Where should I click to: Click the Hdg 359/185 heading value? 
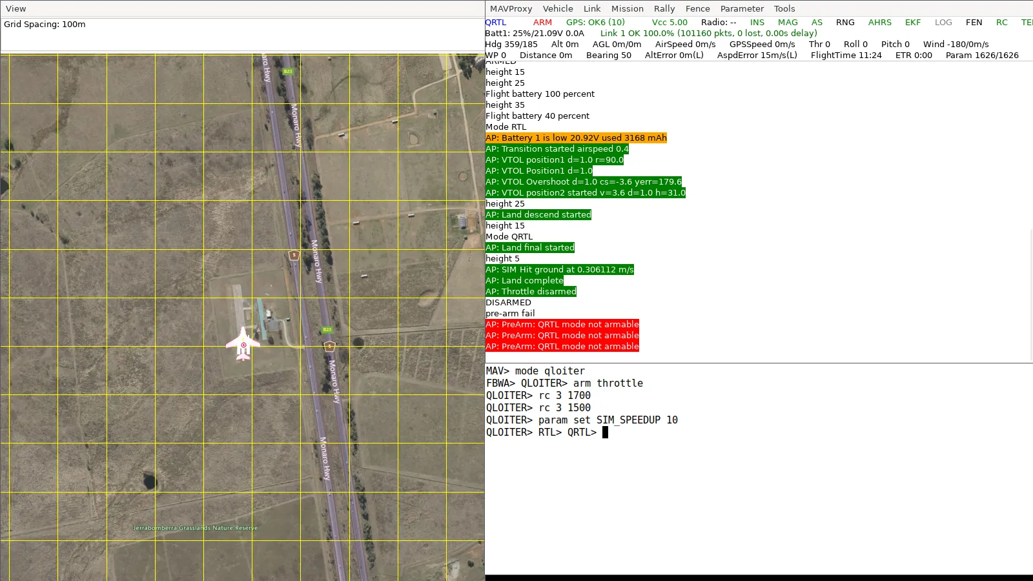point(511,44)
